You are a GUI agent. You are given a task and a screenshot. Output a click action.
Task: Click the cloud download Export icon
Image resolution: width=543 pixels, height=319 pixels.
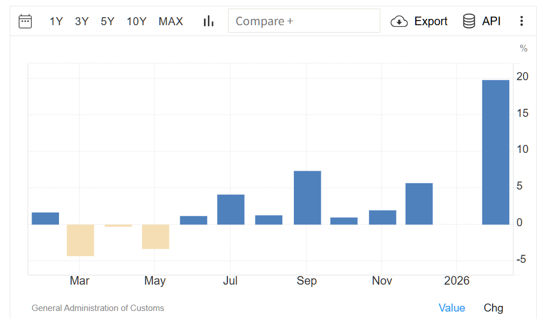click(x=399, y=21)
